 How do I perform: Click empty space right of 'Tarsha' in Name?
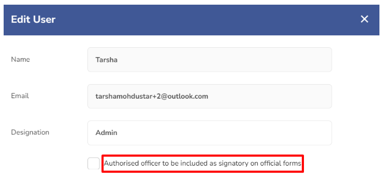pyautogui.click(x=223, y=60)
